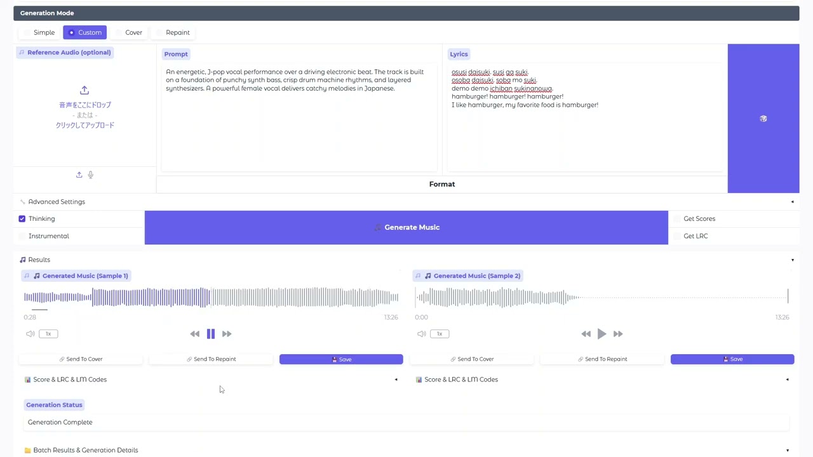Image resolution: width=813 pixels, height=457 pixels.
Task: Click the Generation Status text field
Action: (406, 422)
